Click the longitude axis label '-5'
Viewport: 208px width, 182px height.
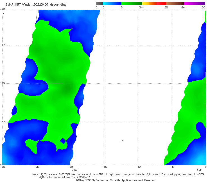(x=172, y=167)
